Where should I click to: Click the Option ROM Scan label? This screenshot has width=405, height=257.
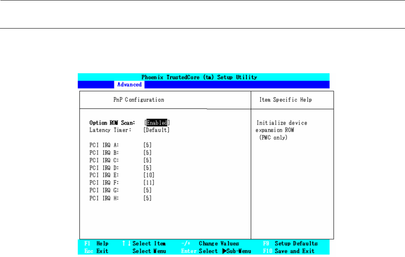(112, 122)
